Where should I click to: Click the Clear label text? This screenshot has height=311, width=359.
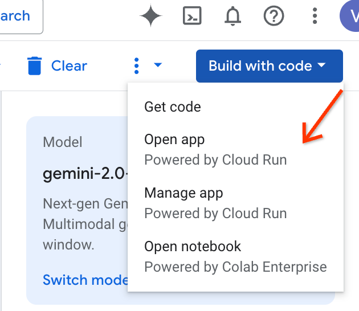point(69,66)
